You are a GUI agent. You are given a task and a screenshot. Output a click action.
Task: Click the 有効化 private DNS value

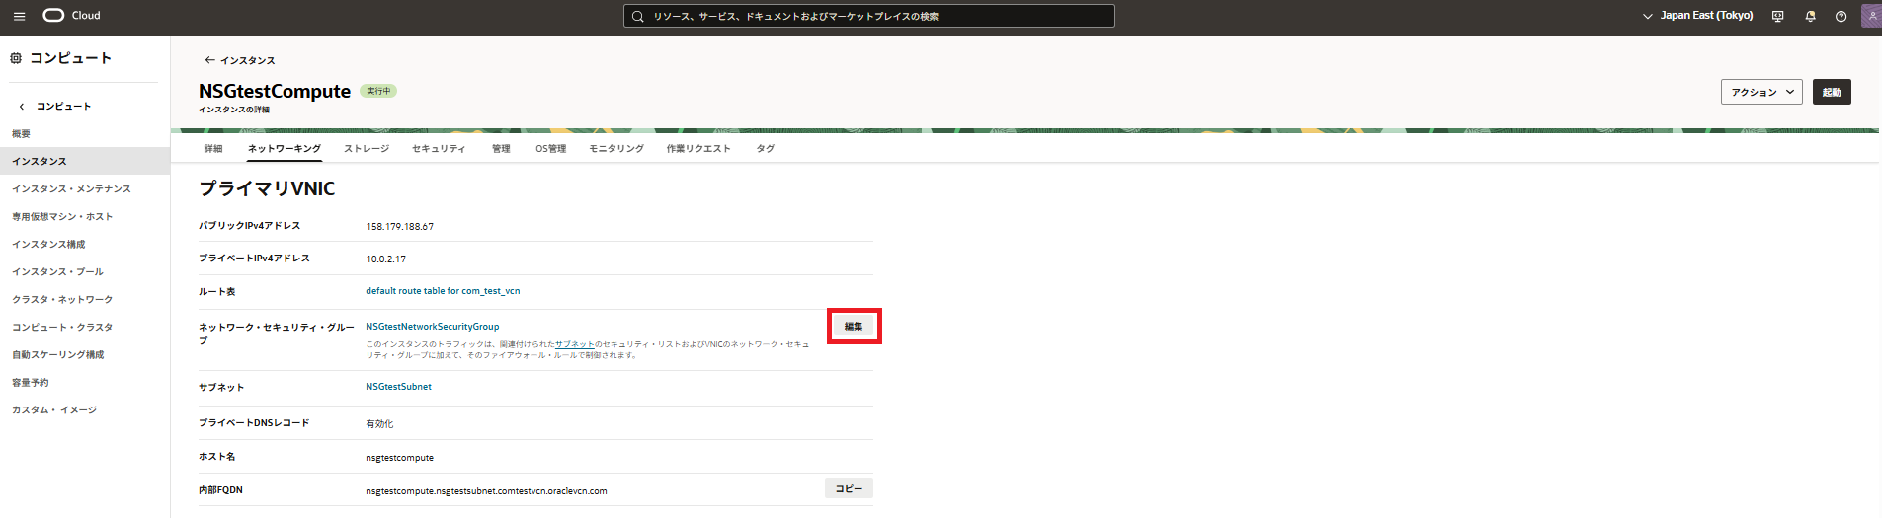tap(379, 424)
